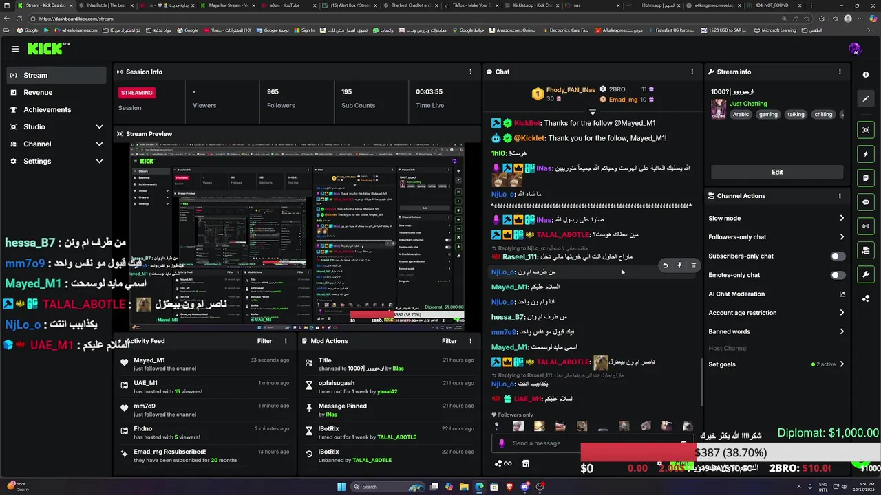The height and width of the screenshot is (495, 881).
Task: Click the Edit stream info button
Action: click(x=777, y=172)
